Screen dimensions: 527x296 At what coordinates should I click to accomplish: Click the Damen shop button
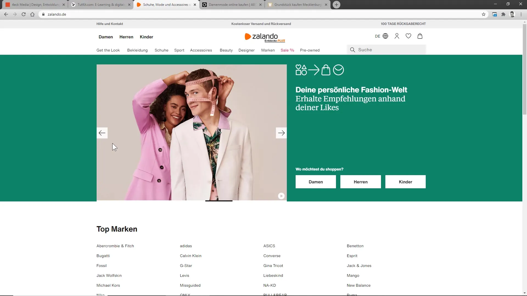point(316,182)
